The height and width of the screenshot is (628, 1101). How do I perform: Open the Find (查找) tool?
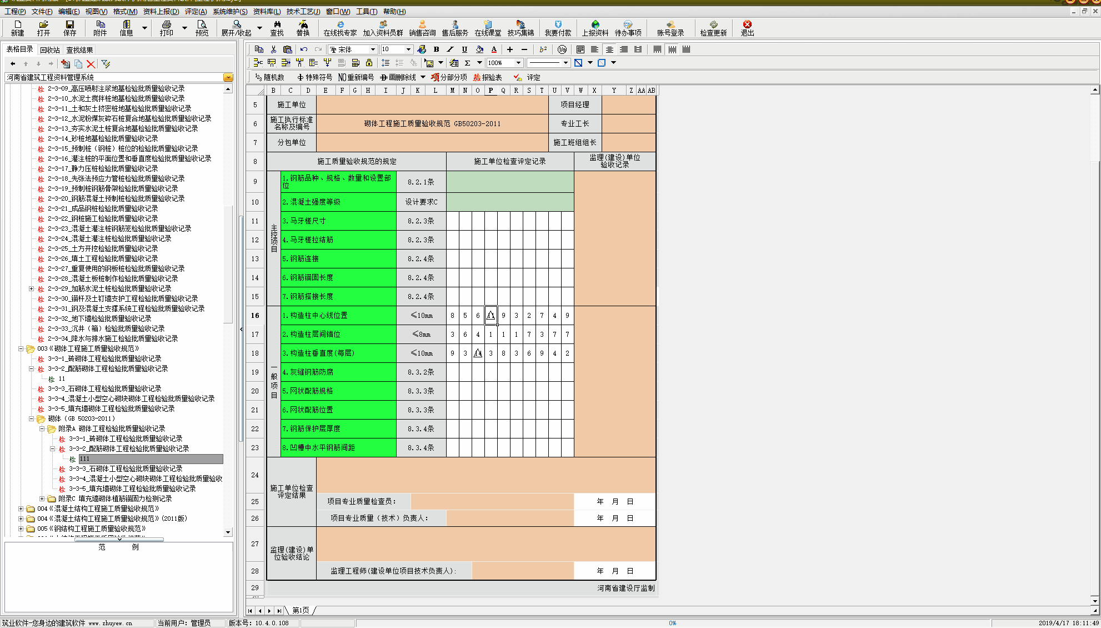pos(277,28)
